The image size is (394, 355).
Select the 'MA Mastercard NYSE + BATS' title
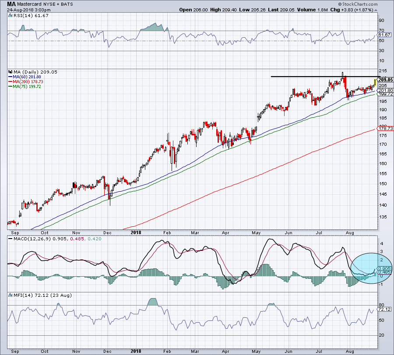[40, 4]
